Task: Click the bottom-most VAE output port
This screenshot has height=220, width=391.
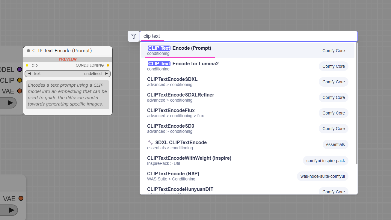Action: pos(21,198)
